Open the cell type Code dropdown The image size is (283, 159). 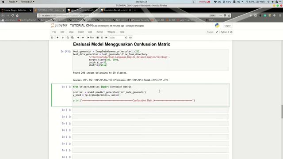point(118,38)
